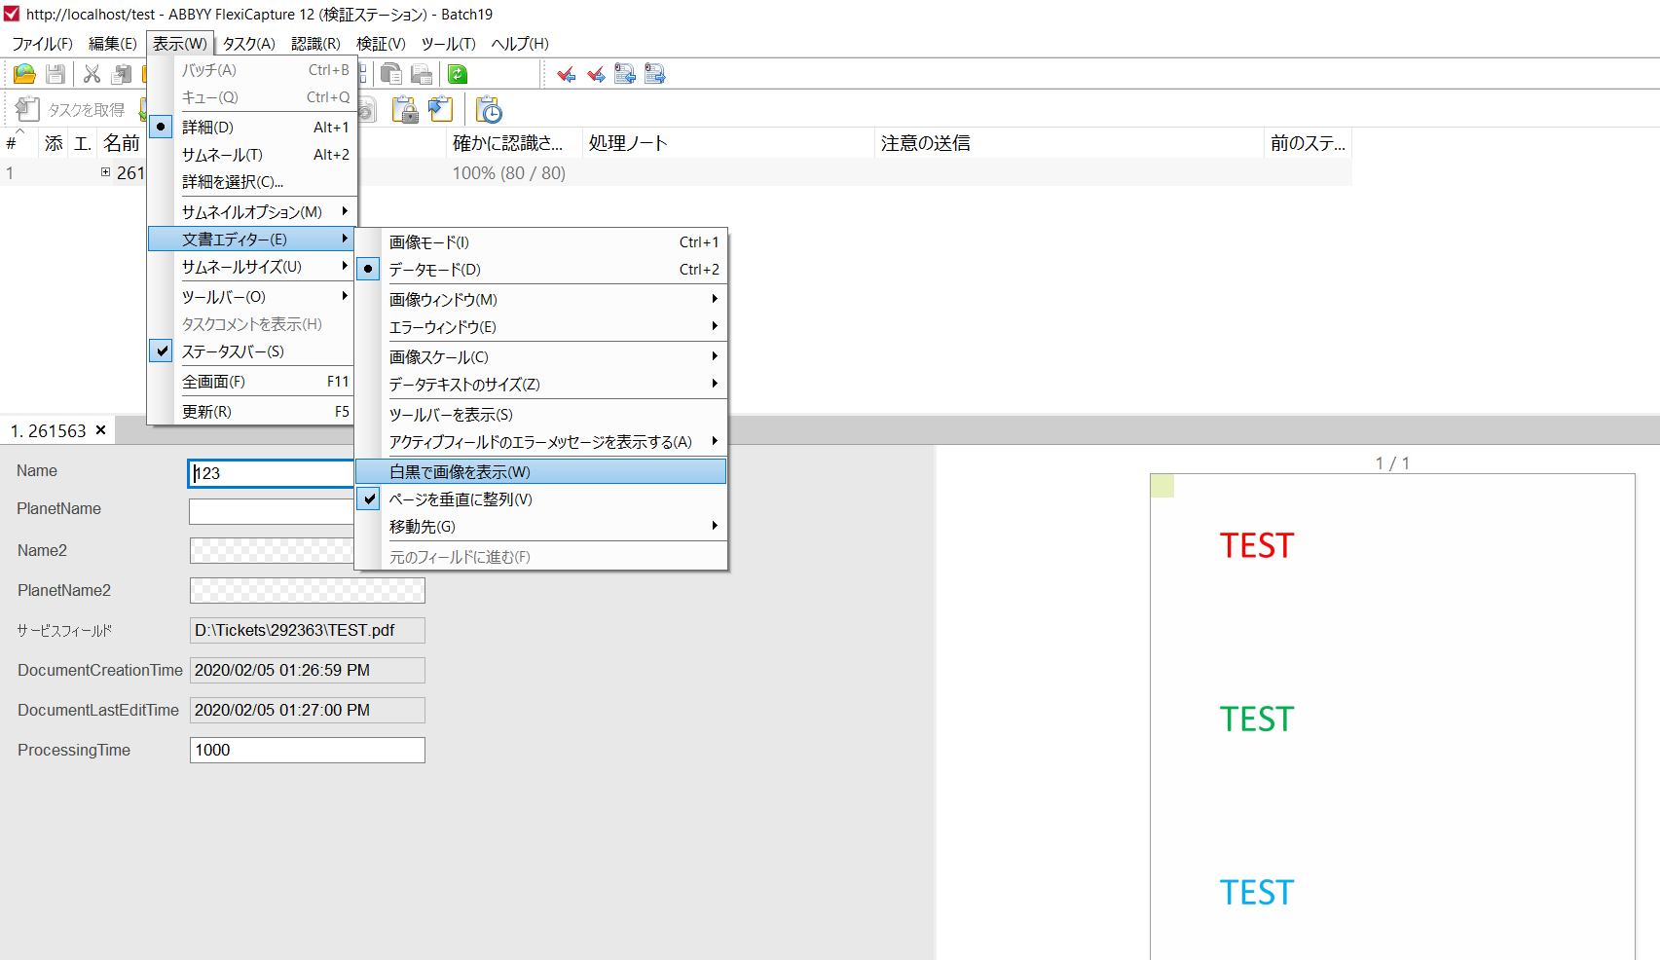
Task: Select 詳細(D) radio view option
Action: (x=252, y=127)
